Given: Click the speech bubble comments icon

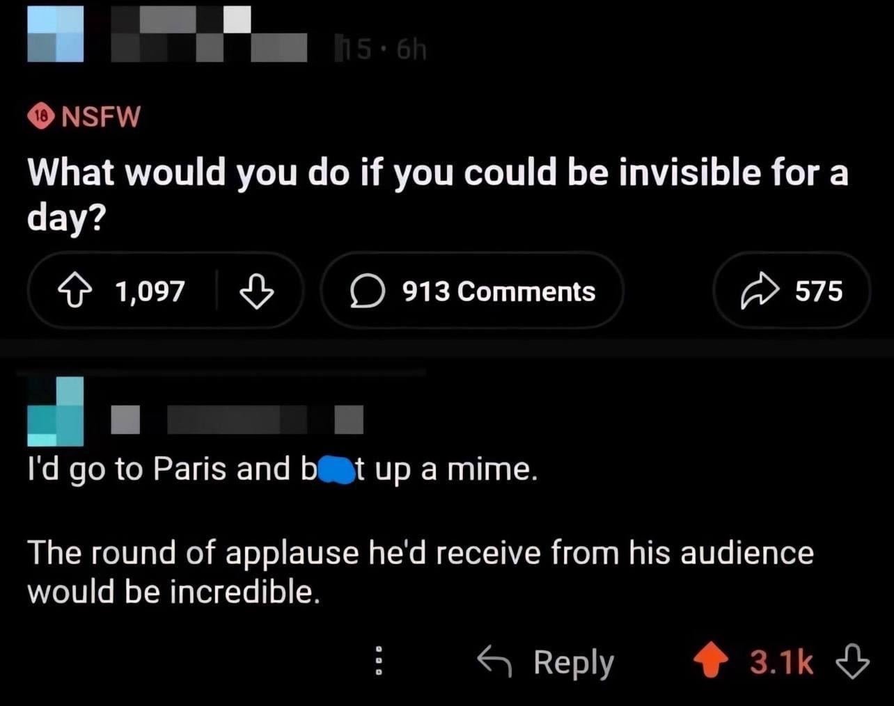Looking at the screenshot, I should pos(367,291).
